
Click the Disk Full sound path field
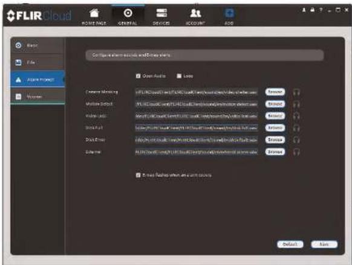coord(197,128)
